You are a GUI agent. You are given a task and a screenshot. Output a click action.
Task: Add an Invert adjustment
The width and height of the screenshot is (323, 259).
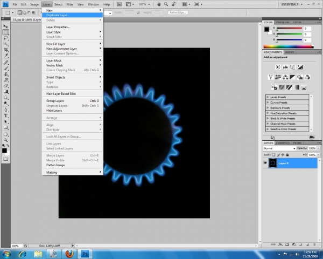(275, 87)
